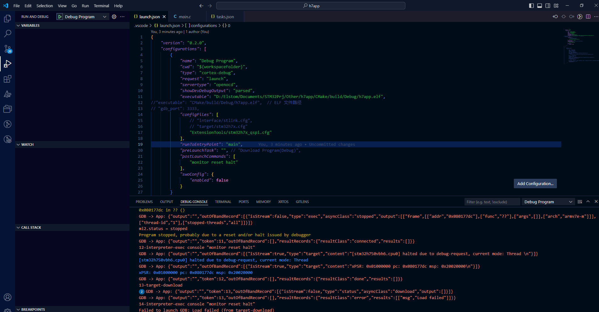Open the View menu
The height and width of the screenshot is (312, 599).
62,6
